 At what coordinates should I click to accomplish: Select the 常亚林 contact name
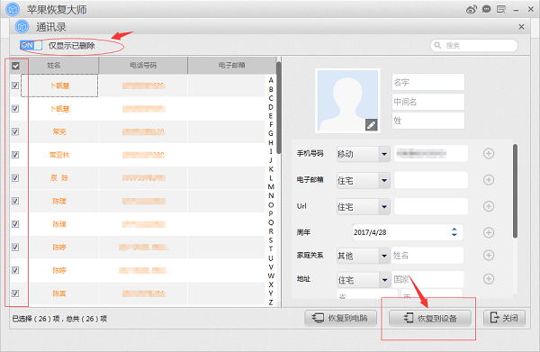click(59, 155)
